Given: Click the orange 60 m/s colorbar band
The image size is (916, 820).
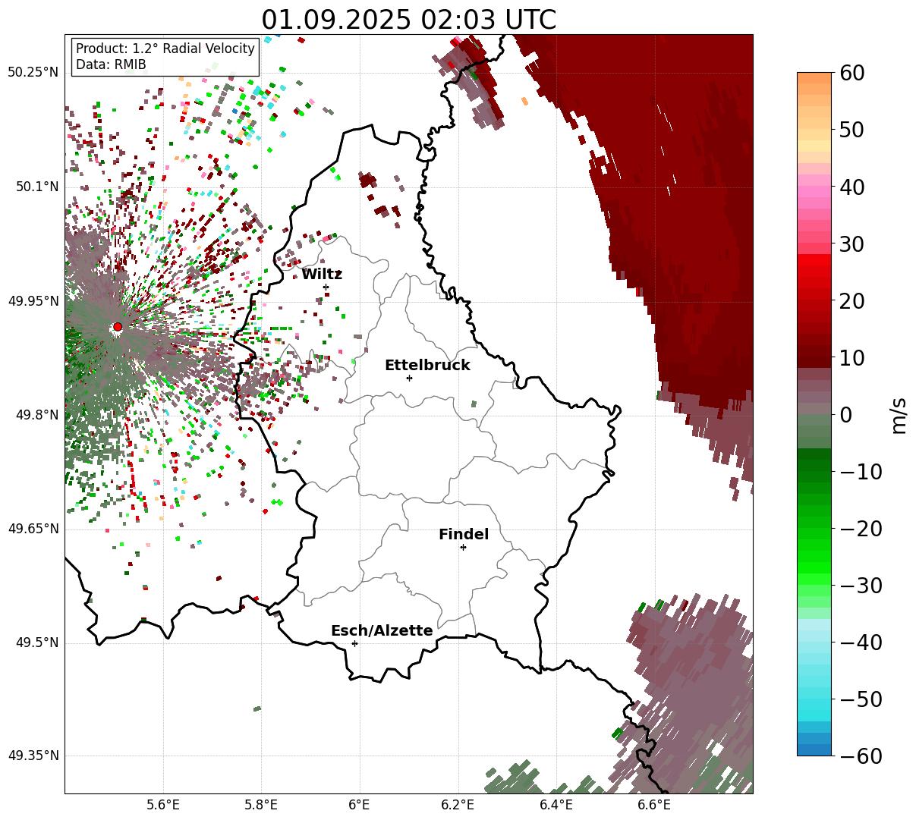Looking at the screenshot, I should coord(814,77).
